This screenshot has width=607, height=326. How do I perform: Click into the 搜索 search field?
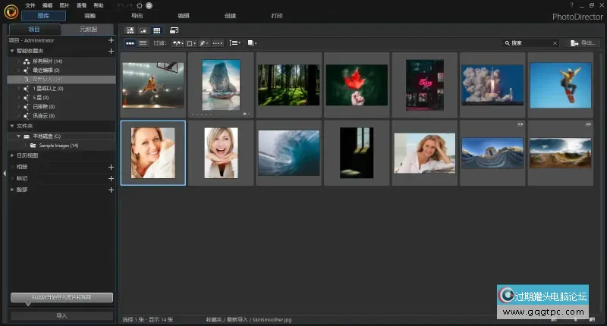click(x=530, y=43)
